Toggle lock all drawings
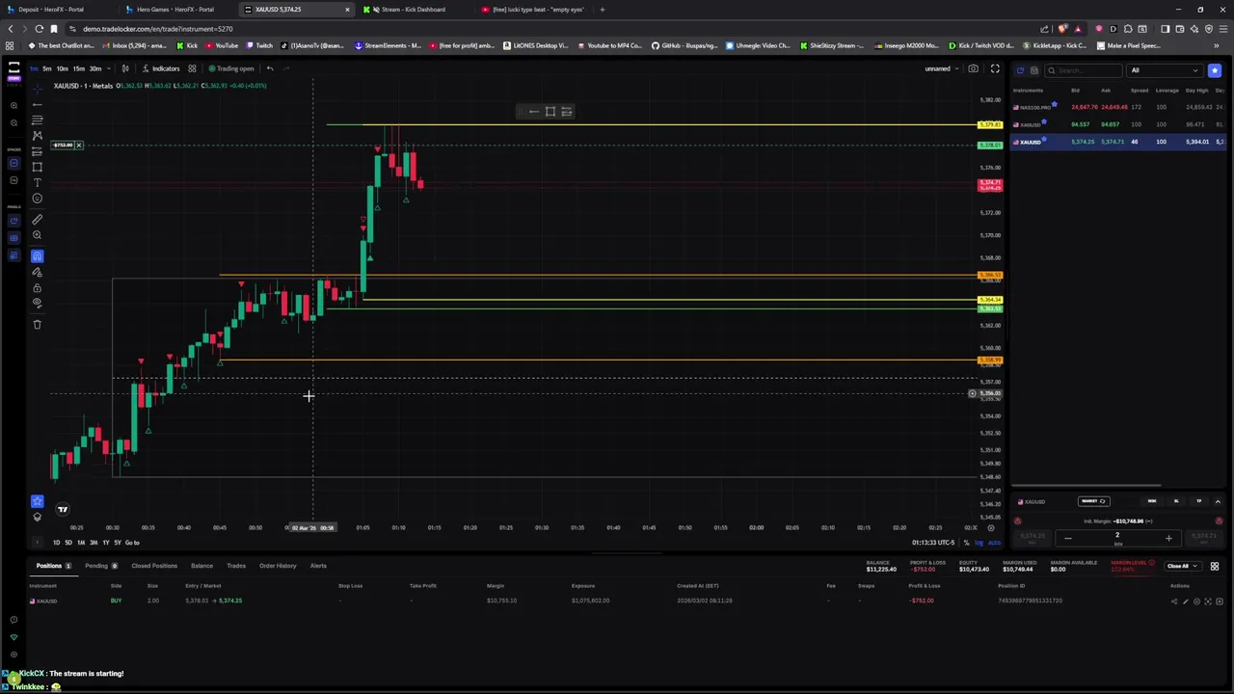1234x694 pixels. (x=38, y=287)
